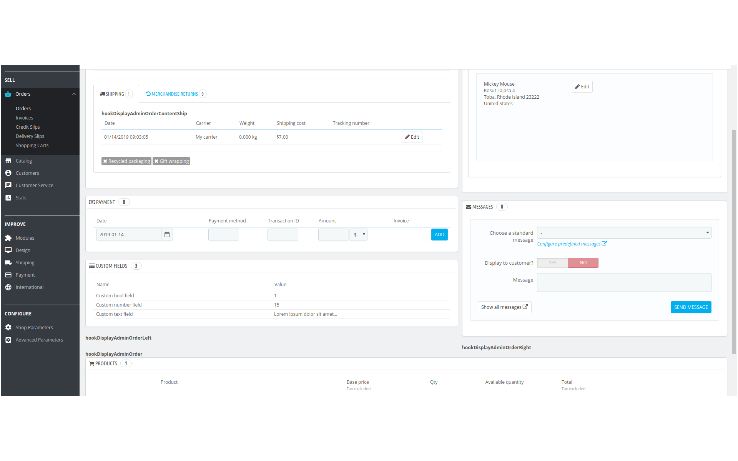Click into the Message text area
Image resolution: width=738 pixels, height=461 pixels.
[624, 283]
